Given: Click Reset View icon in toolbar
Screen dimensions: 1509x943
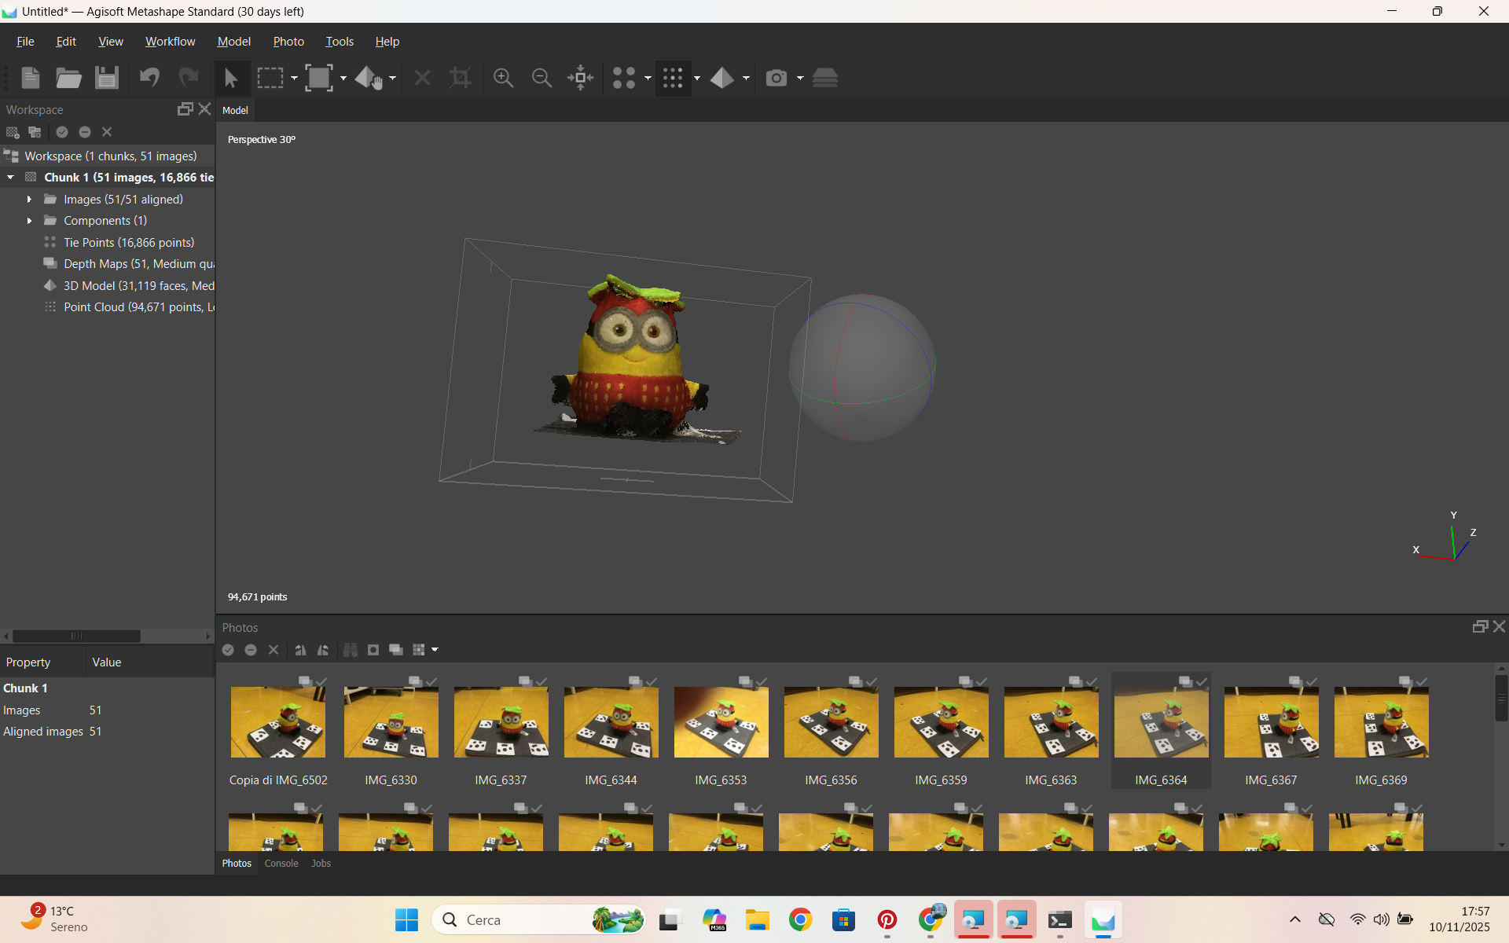Looking at the screenshot, I should click(x=581, y=78).
